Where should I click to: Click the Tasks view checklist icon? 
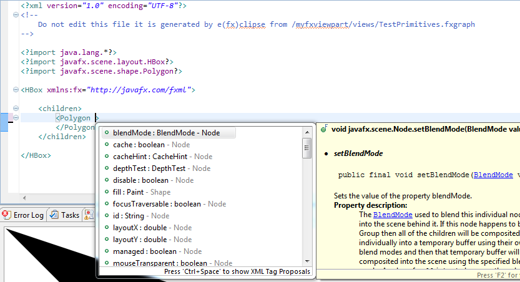pos(54,215)
